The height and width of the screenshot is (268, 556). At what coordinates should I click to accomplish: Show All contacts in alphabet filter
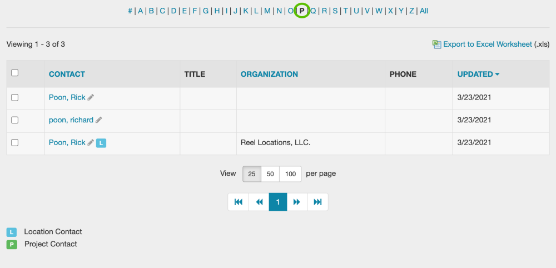(x=424, y=11)
